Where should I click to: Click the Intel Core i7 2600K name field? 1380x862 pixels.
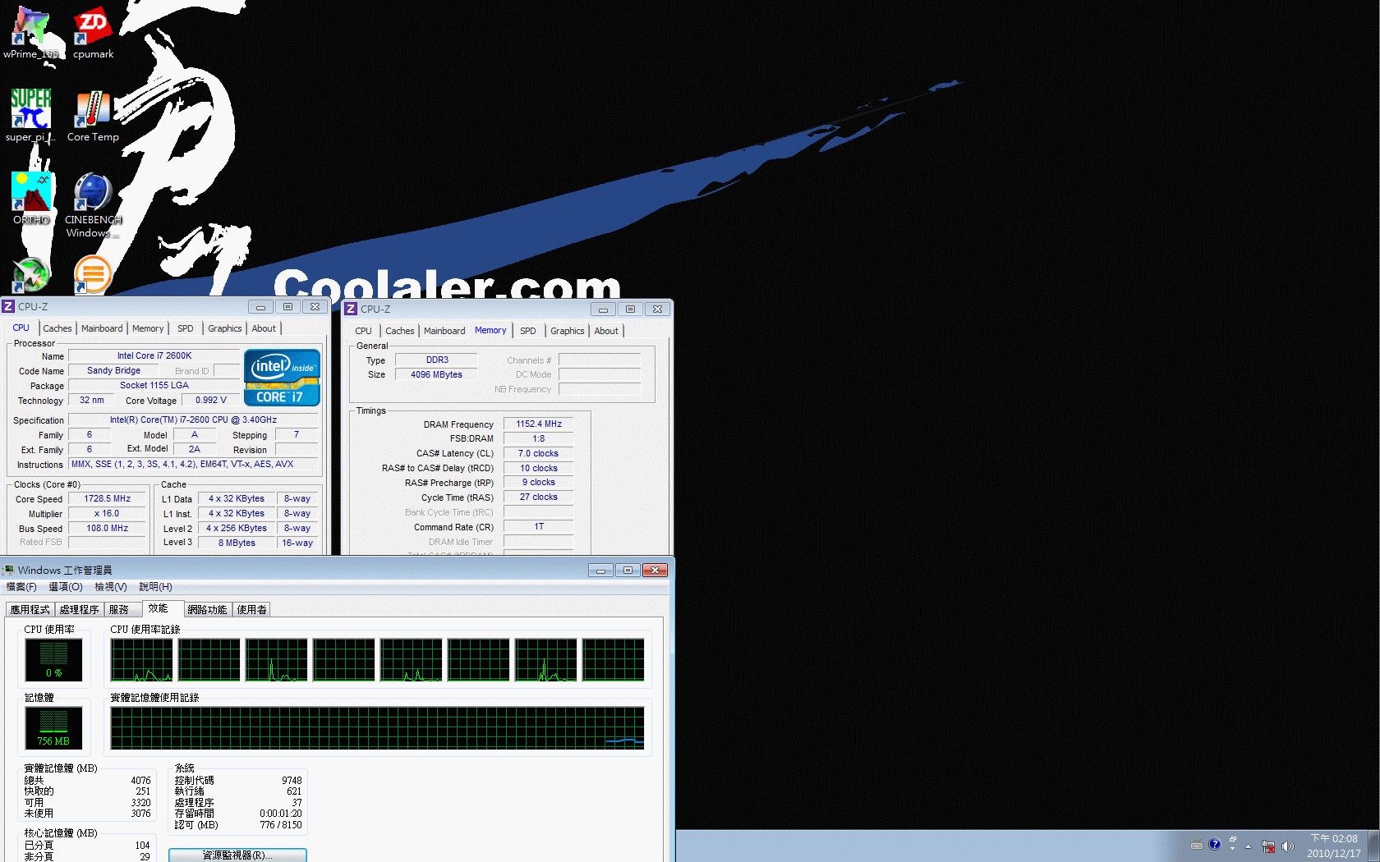(154, 355)
